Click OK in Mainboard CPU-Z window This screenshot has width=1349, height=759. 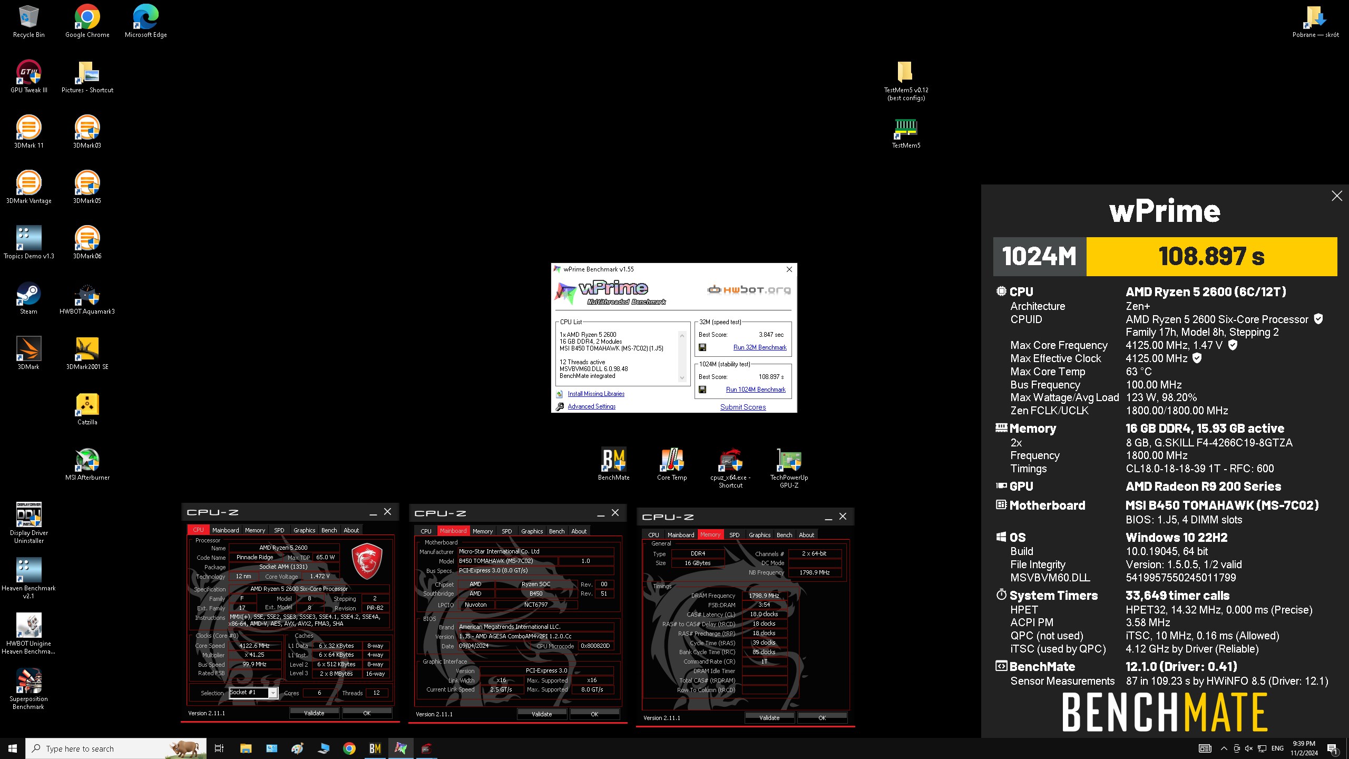click(594, 714)
